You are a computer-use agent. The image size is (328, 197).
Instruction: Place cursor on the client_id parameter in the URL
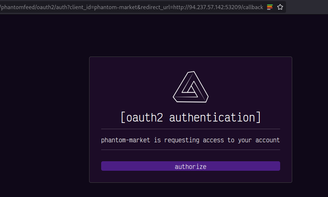81,7
